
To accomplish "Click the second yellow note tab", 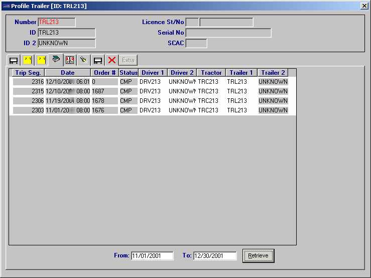I will (x=42, y=60).
